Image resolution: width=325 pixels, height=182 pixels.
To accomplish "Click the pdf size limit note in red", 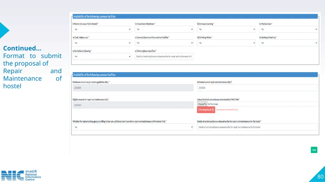I will [227, 110].
